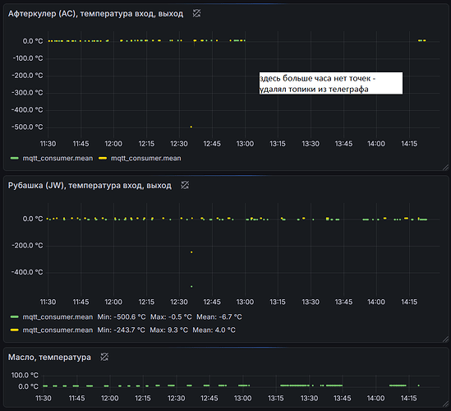
Task: Click green color swatch in Рубашка legend
Action: coord(15,317)
